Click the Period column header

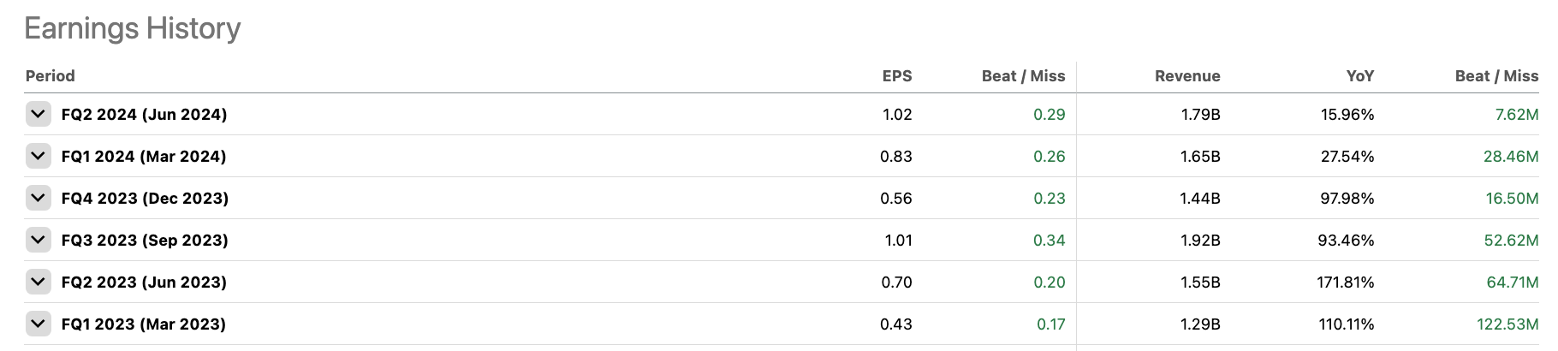(x=51, y=76)
